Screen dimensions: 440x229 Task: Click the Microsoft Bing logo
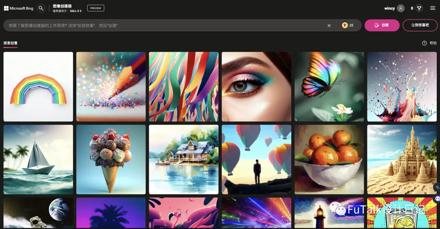(18, 9)
